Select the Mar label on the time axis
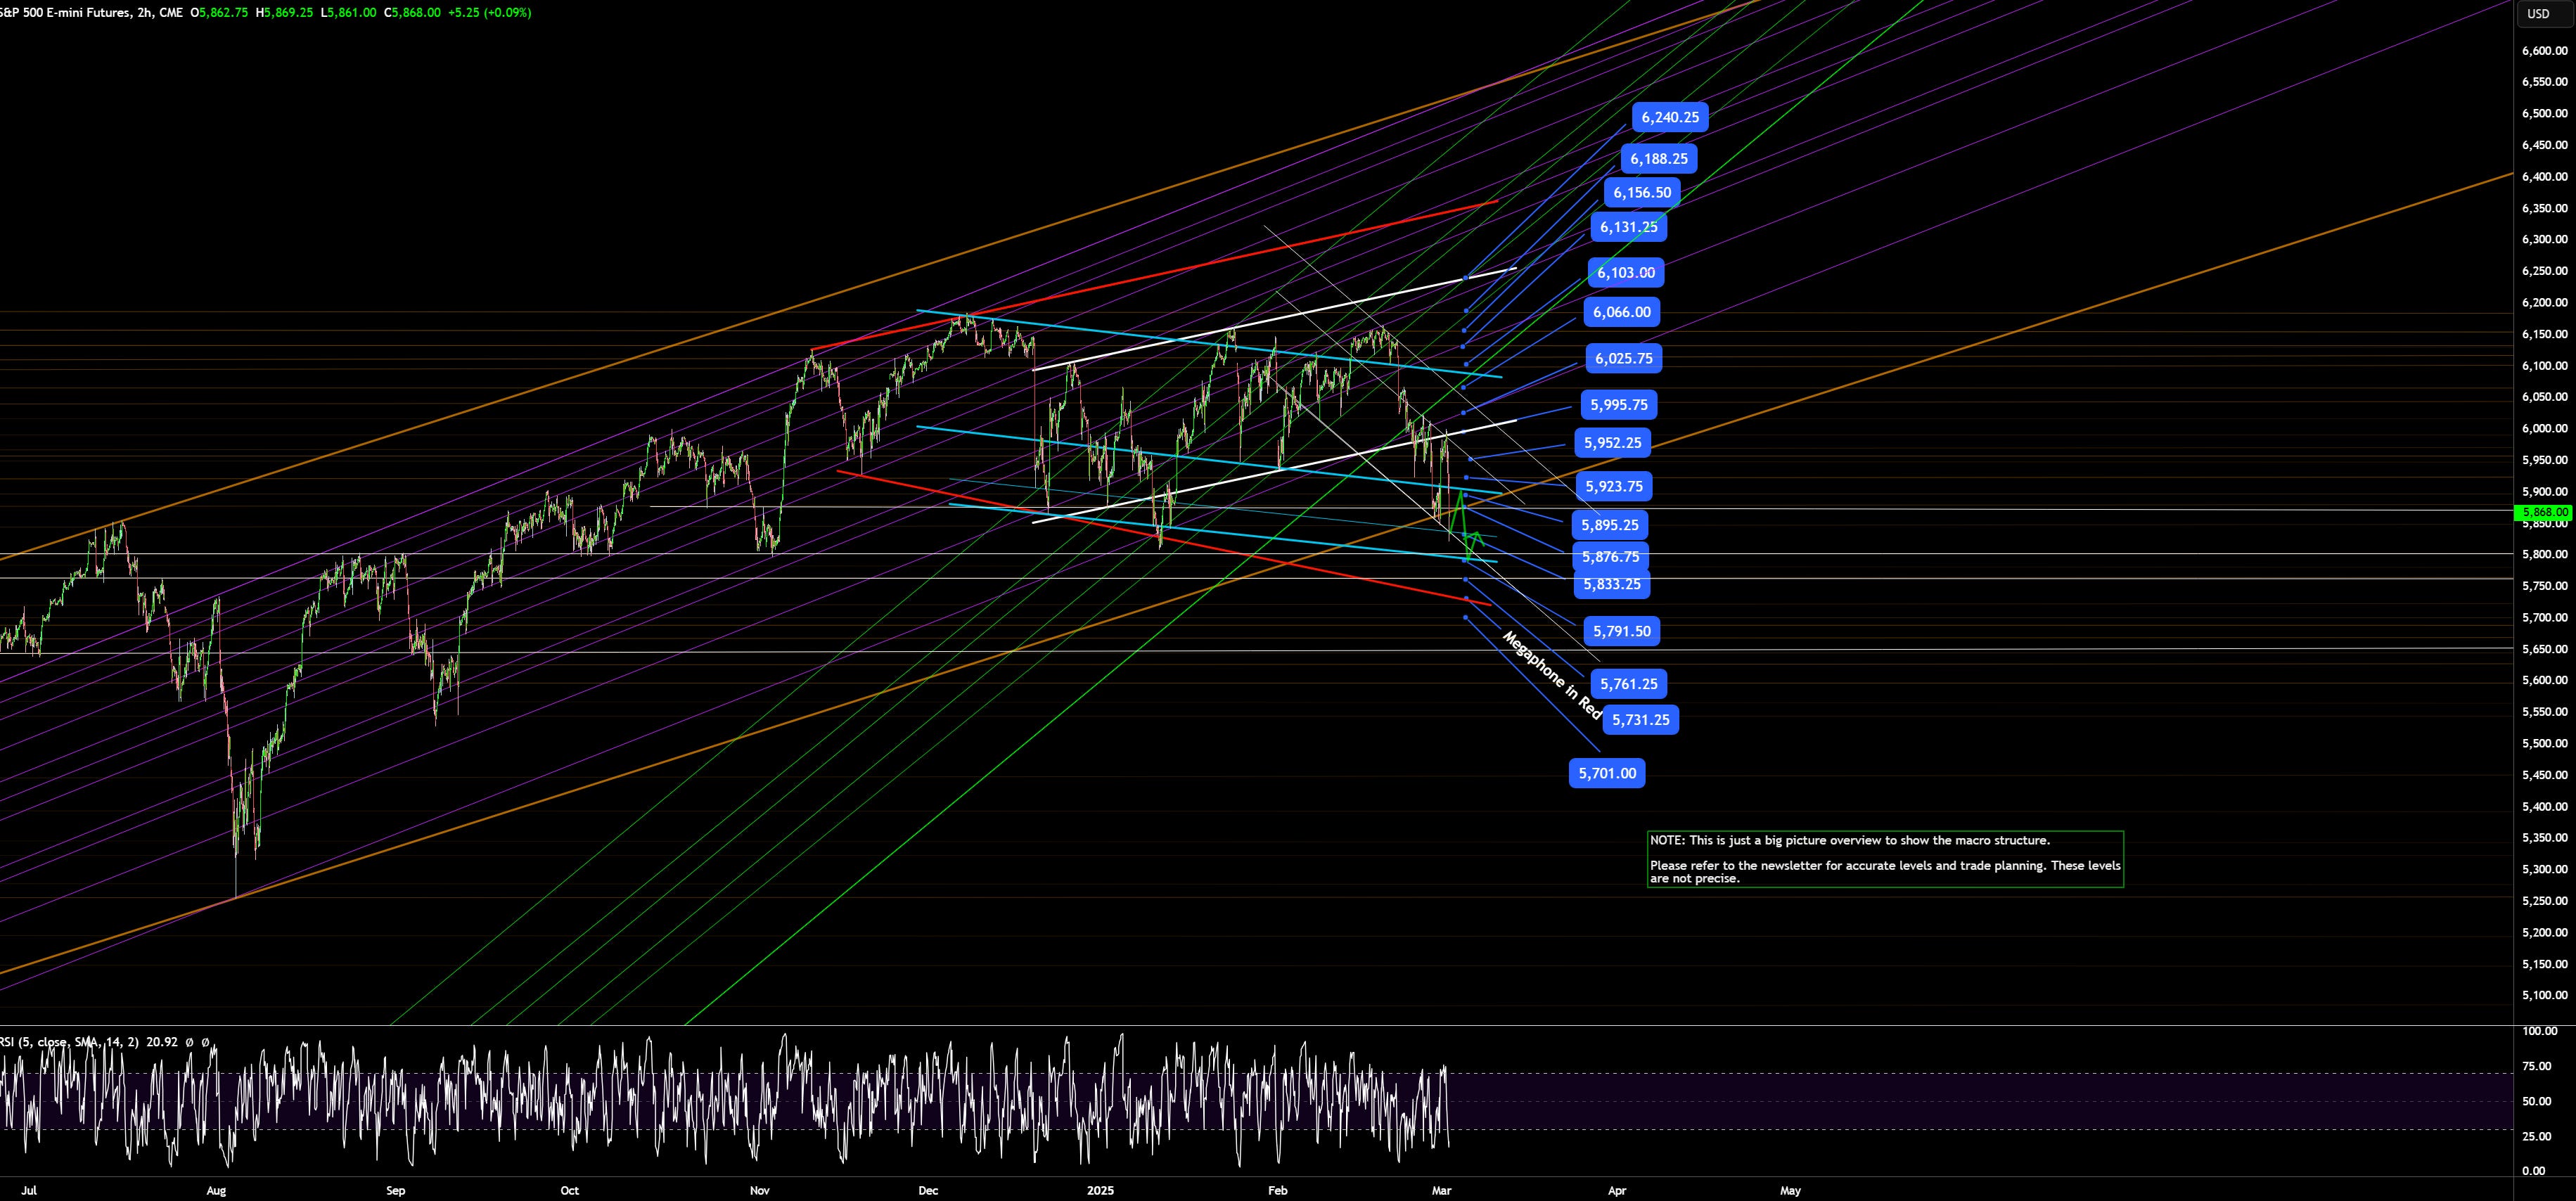This screenshot has width=2576, height=1201. click(x=1442, y=1190)
